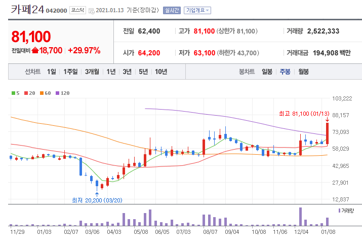Click the green 5-day moving average swatch
The width and height of the screenshot is (362, 244).
(13, 93)
